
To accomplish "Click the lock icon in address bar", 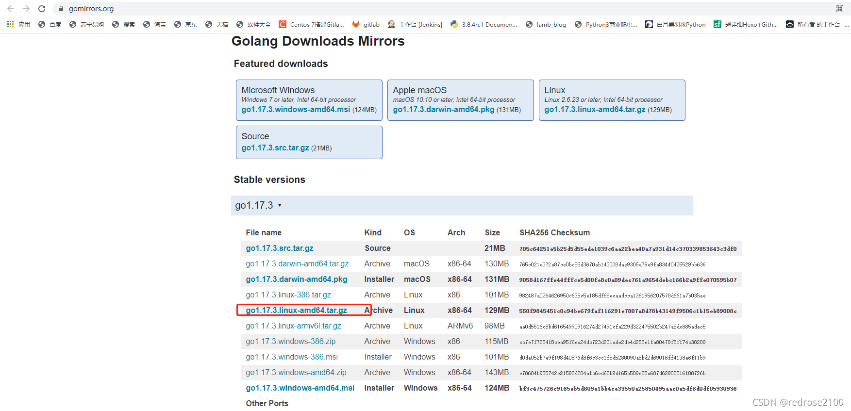I will (x=61, y=9).
